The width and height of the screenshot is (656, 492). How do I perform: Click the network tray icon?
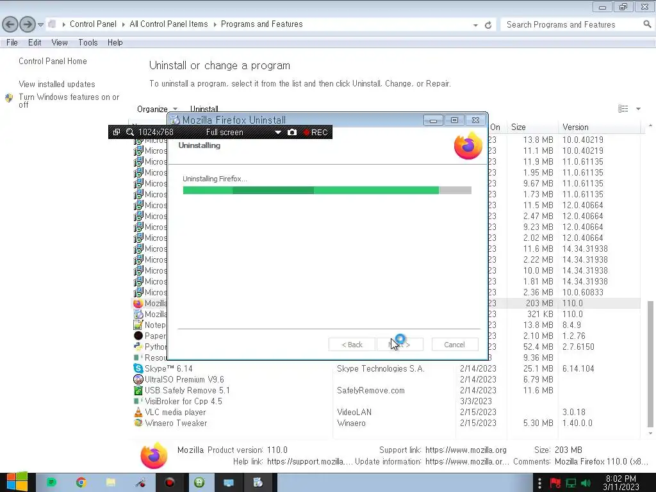point(571,483)
